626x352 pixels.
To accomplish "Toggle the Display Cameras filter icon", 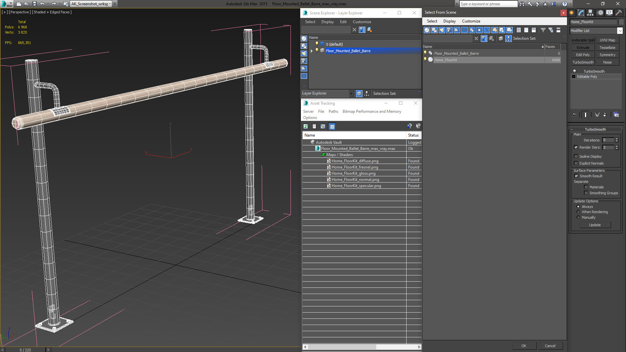I will (449, 30).
